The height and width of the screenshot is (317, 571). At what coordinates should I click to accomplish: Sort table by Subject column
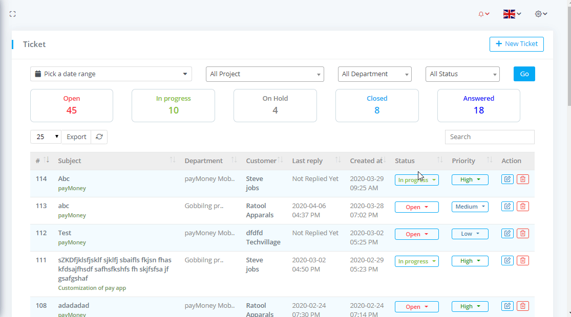coord(70,161)
